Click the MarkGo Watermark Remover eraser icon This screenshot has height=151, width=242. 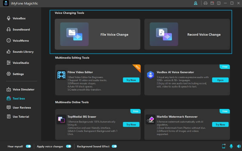pos(150,120)
